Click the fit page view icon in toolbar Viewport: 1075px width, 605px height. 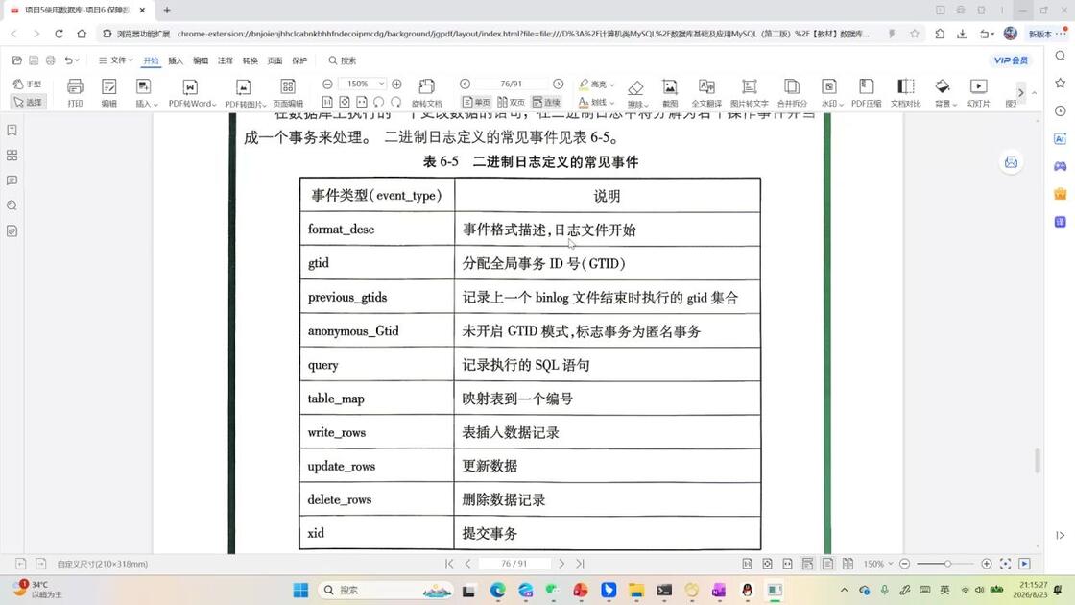[345, 102]
